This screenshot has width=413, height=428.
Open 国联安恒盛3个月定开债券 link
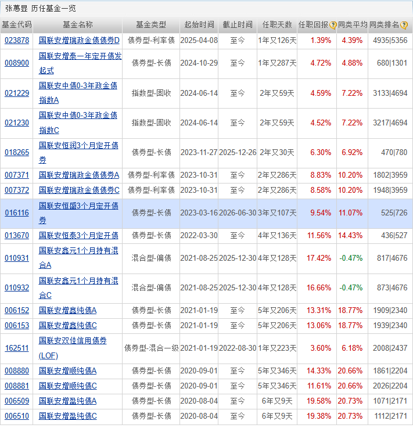point(78,213)
